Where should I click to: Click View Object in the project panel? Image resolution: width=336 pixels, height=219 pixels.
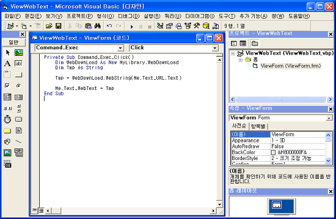click(x=243, y=44)
